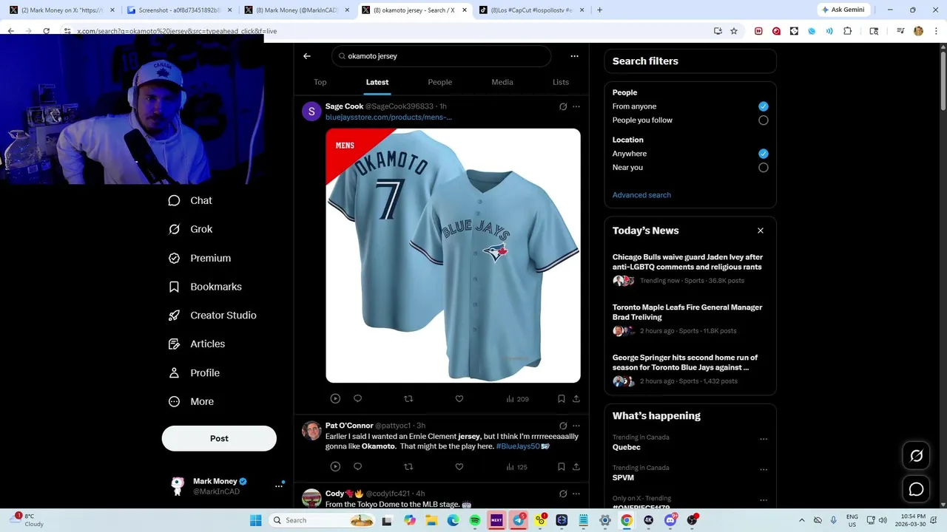Bookmark Pat O'Connor's post
This screenshot has width=947, height=532.
[x=562, y=466]
